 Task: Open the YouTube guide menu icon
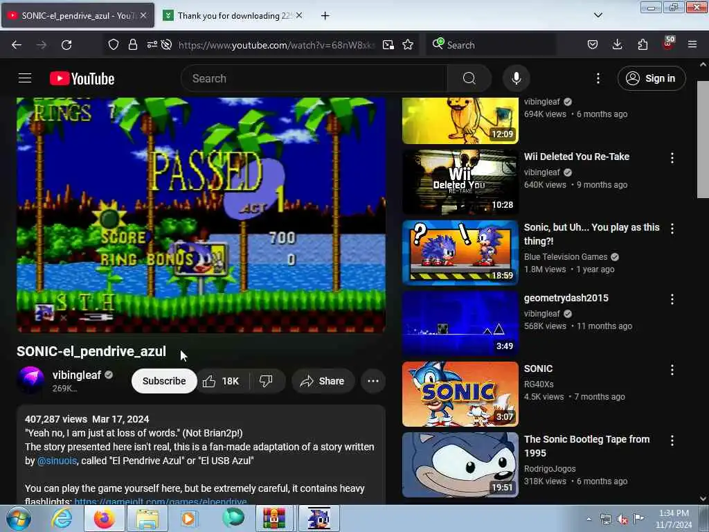pyautogui.click(x=25, y=78)
